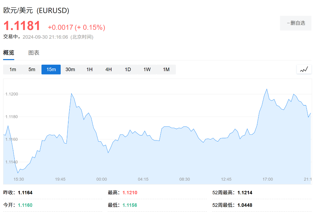
Task: Click the 00:00 time label on chart axis
Action: 102,179
